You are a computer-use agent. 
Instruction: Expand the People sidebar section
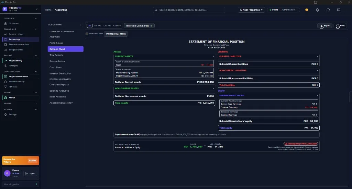36,104
